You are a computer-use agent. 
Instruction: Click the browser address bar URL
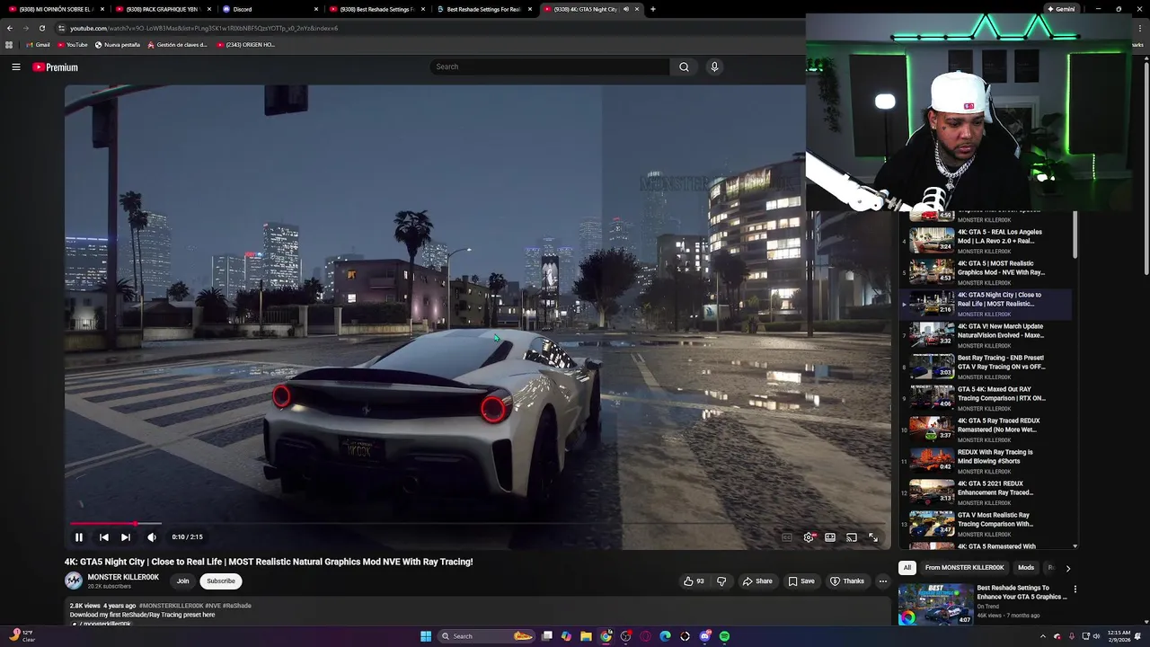point(204,28)
